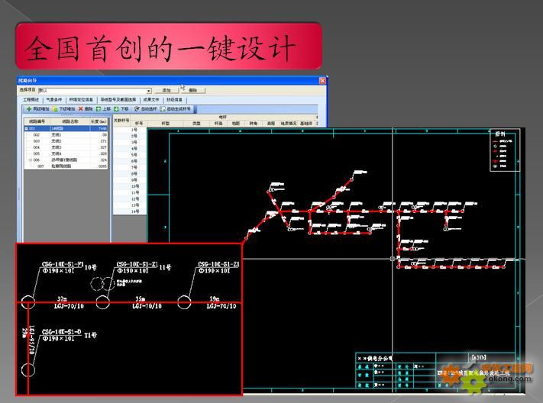The height and width of the screenshot is (403, 543).
Task: Click the 线路编号 column header
Action: (x=37, y=121)
